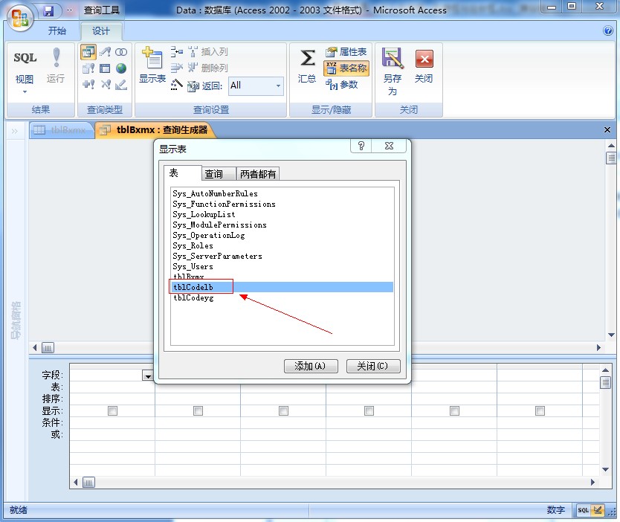620x522 pixels.
Task: Select the 表 tab in dialog
Action: [182, 173]
